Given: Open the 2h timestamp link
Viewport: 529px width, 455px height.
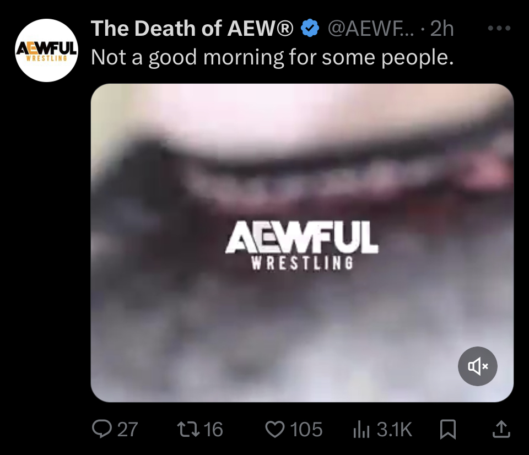Looking at the screenshot, I should (442, 28).
